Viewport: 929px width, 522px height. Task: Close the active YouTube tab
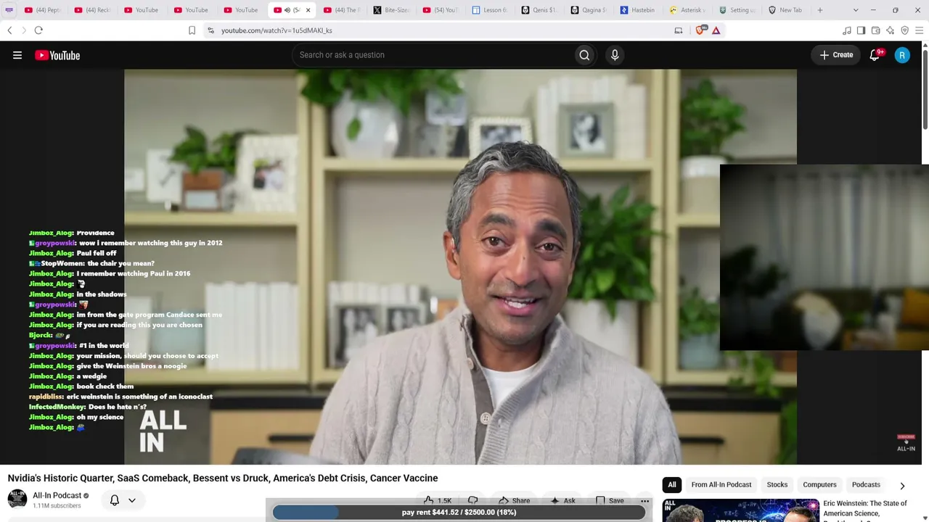[x=308, y=10]
